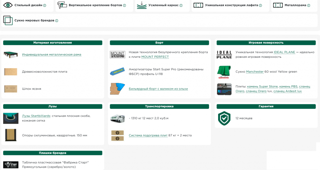Click the Игровая поверхность section header
This screenshot has height=170, width=320.
coord(266,42)
